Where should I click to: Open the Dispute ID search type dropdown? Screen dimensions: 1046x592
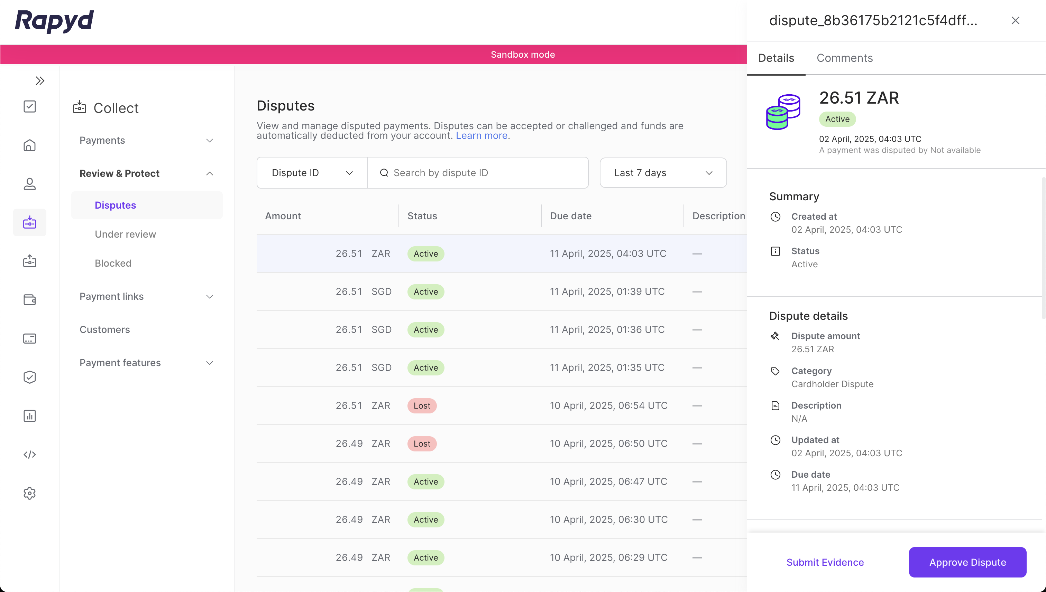[x=311, y=172]
